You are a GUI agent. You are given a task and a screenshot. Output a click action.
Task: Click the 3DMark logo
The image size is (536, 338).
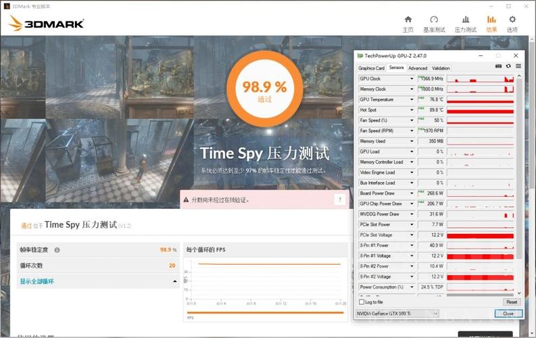[x=46, y=24]
